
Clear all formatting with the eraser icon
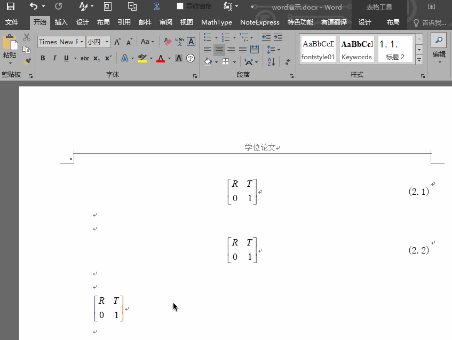tap(168, 42)
